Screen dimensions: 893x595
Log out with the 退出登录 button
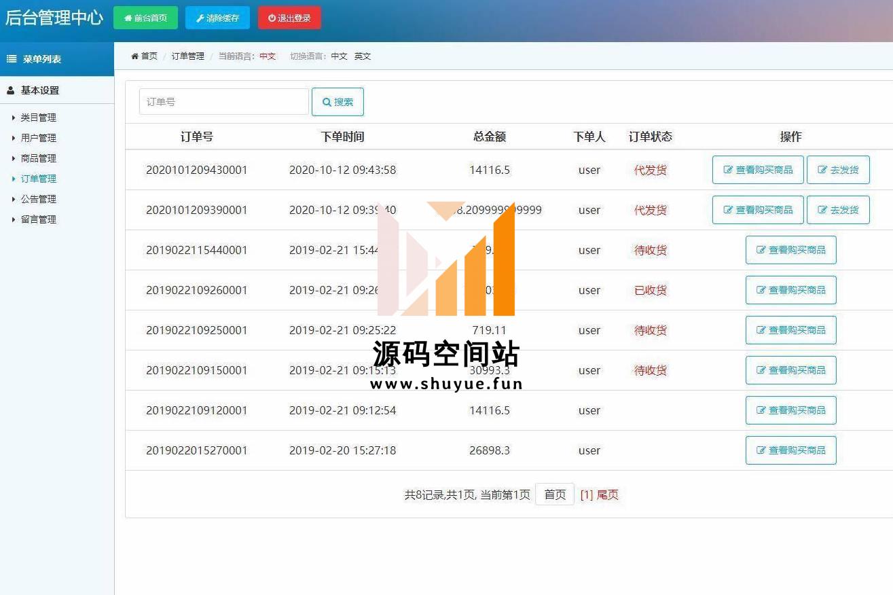click(289, 18)
